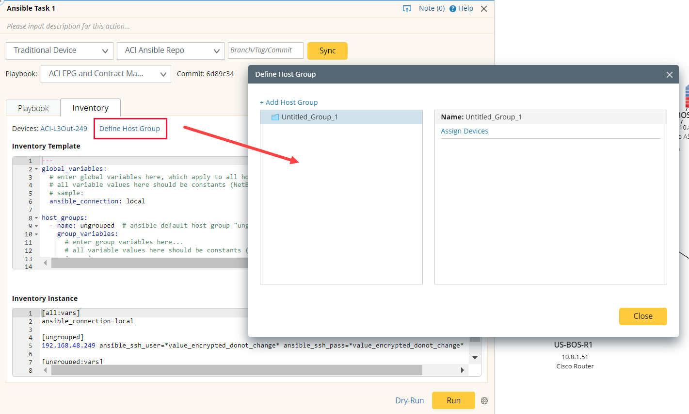Click the Sync button
The height and width of the screenshot is (414, 689).
tap(327, 50)
